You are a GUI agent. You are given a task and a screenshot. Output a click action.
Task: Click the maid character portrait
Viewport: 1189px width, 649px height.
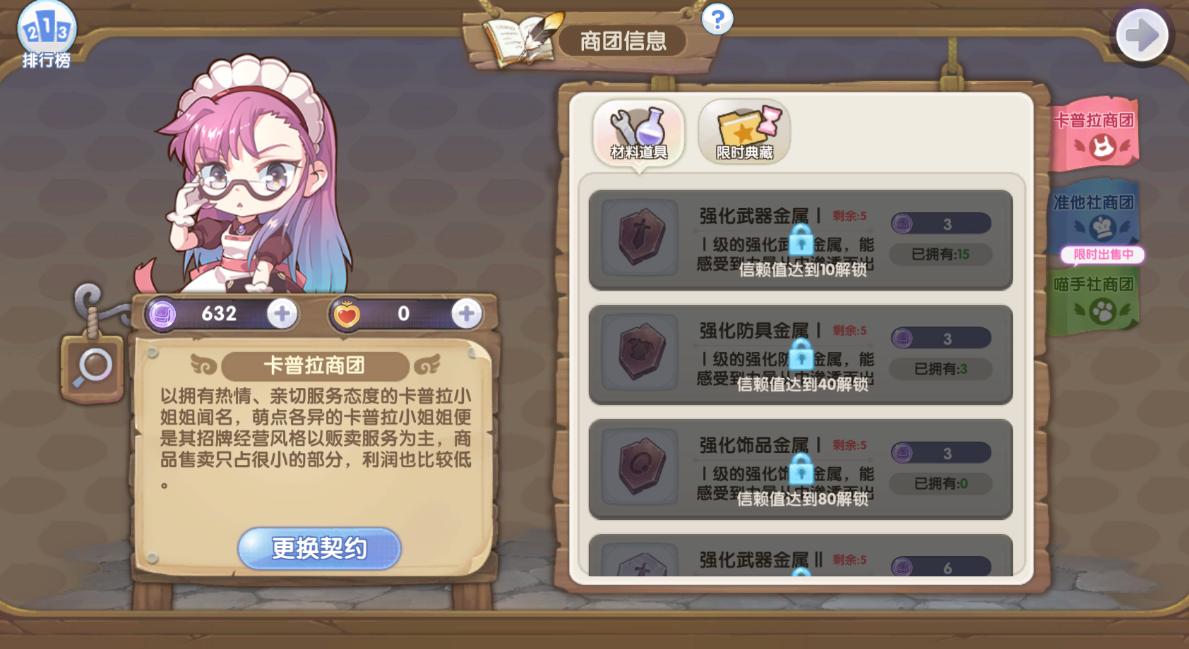(x=251, y=176)
